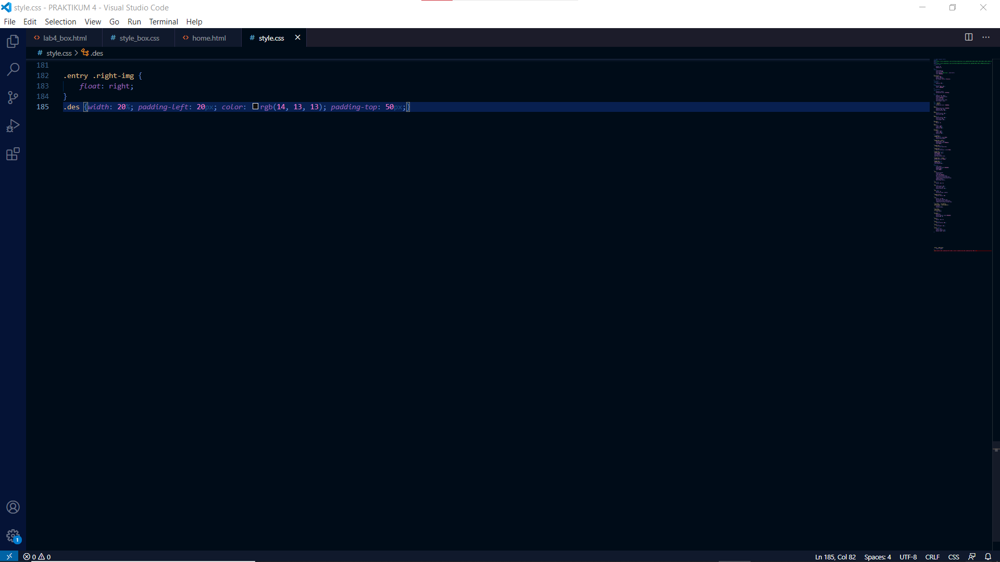Open the Terminal menu
Viewport: 1000px width, 562px height.
[x=164, y=21]
